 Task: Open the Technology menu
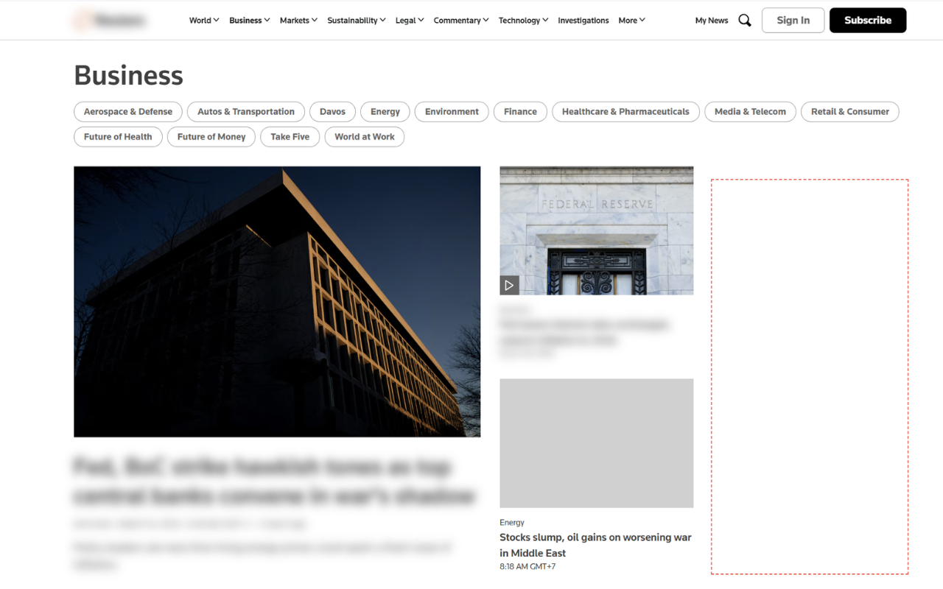pos(523,21)
